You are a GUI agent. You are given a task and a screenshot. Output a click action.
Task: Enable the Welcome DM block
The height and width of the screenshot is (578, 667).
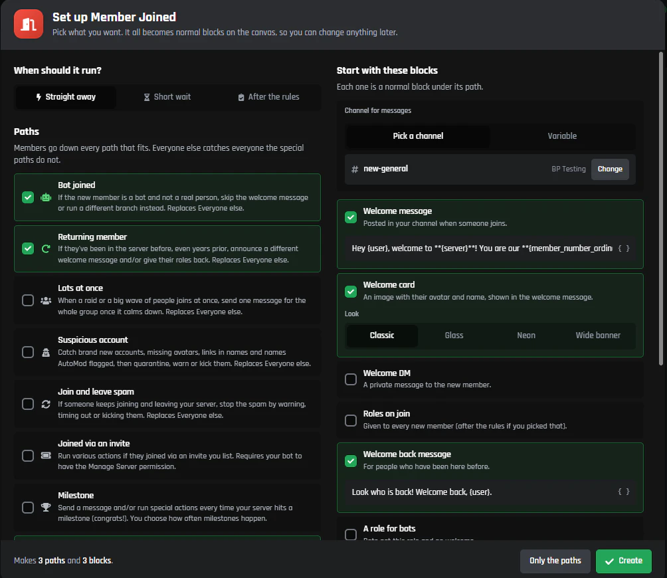(x=351, y=379)
